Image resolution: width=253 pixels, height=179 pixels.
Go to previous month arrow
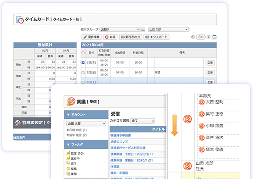pyautogui.click(x=193, y=37)
